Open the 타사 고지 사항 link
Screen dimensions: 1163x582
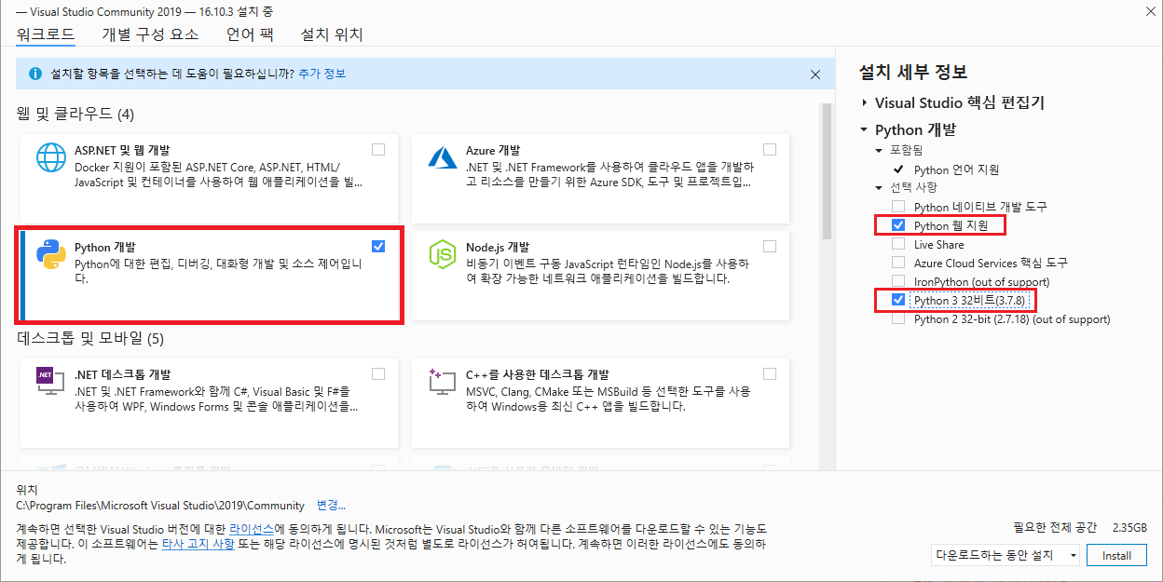198,544
